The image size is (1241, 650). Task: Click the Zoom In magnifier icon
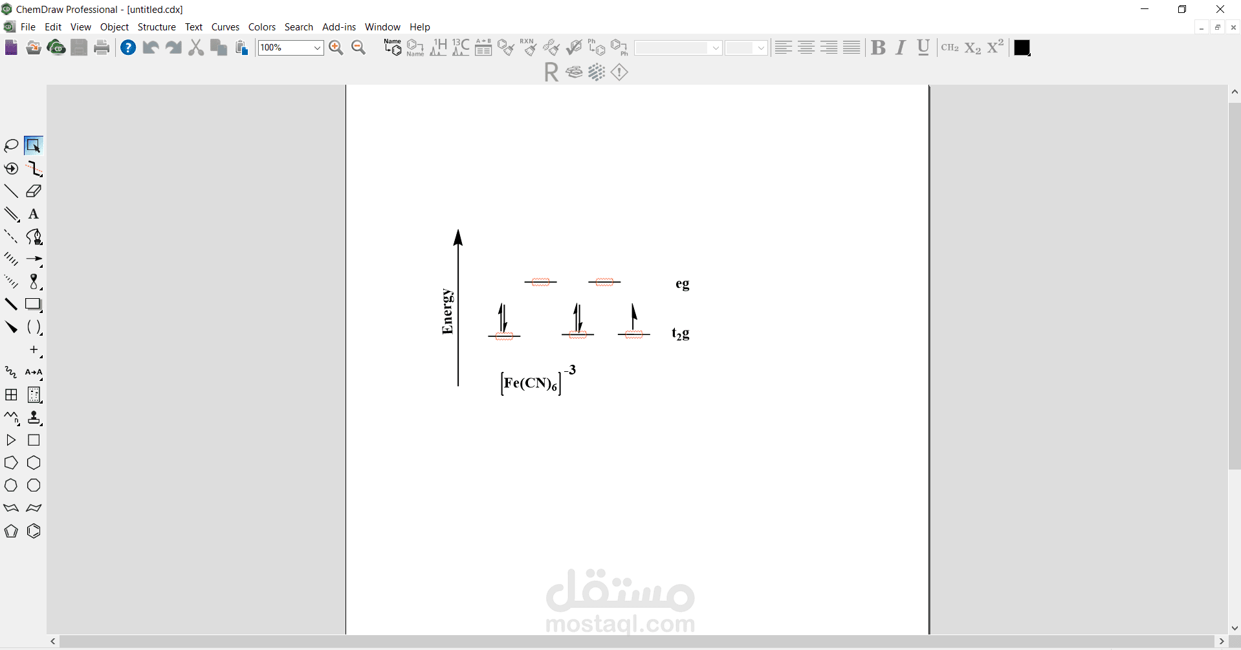click(x=336, y=48)
